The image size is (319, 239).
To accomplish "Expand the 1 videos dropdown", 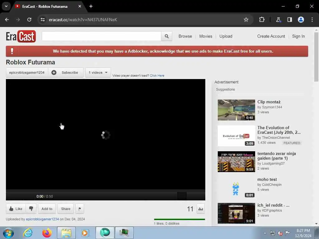I will (x=98, y=73).
